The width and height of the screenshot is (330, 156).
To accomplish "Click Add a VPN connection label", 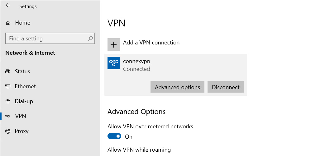I will [151, 43].
